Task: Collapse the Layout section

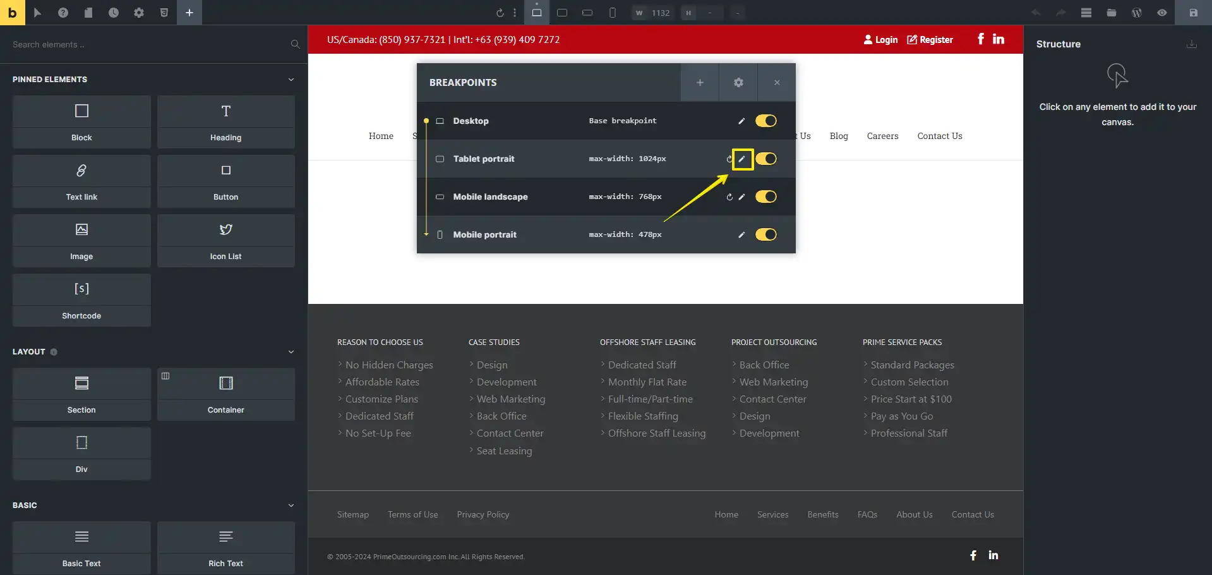Action: (x=291, y=352)
